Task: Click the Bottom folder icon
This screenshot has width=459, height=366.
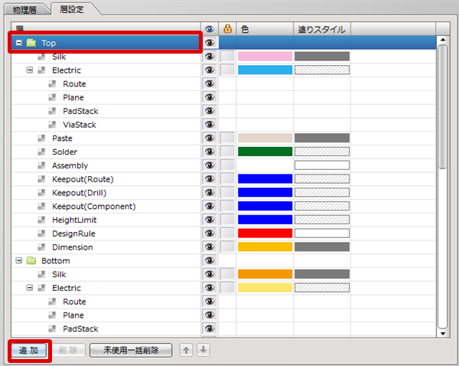Action: 31,261
